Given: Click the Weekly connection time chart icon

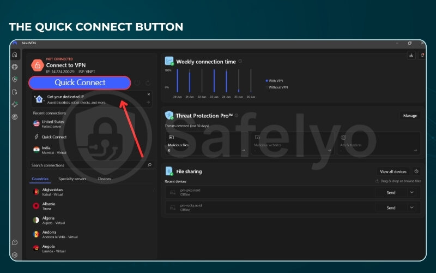Looking at the screenshot, I should pyautogui.click(x=169, y=61).
